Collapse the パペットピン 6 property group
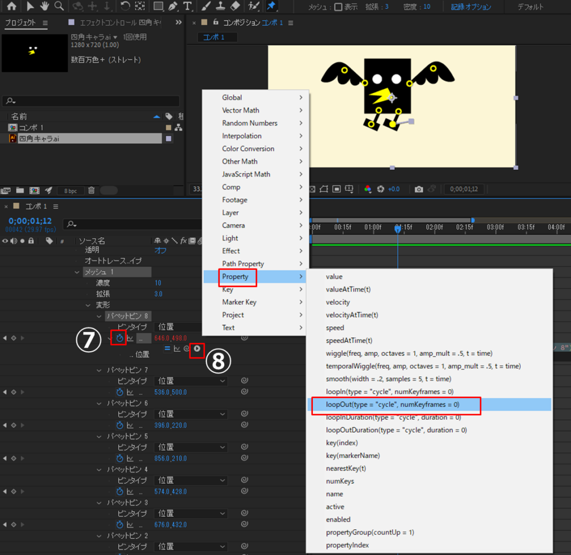The height and width of the screenshot is (555, 571). click(x=99, y=403)
